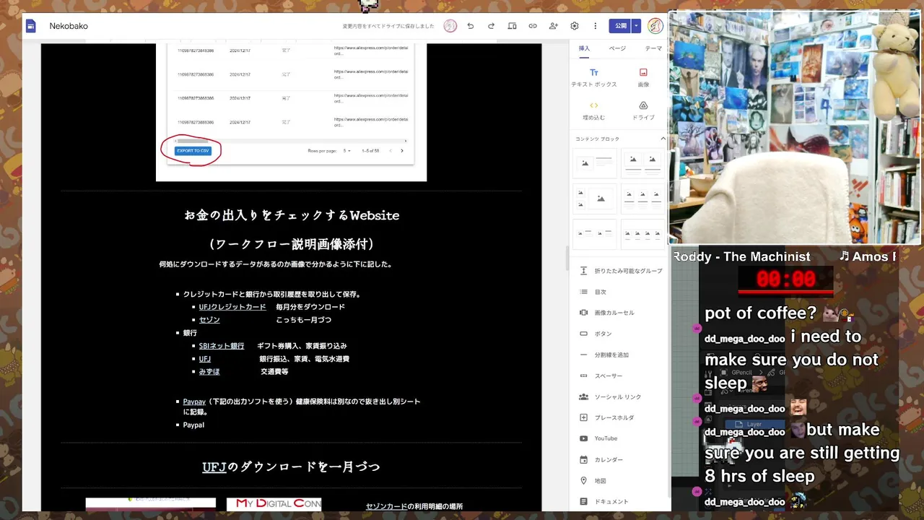The height and width of the screenshot is (520, 924).
Task: Open the more options menu
Action: (596, 26)
